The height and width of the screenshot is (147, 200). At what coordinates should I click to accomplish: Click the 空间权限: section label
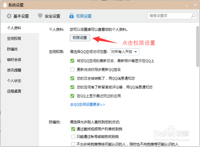[56, 52]
